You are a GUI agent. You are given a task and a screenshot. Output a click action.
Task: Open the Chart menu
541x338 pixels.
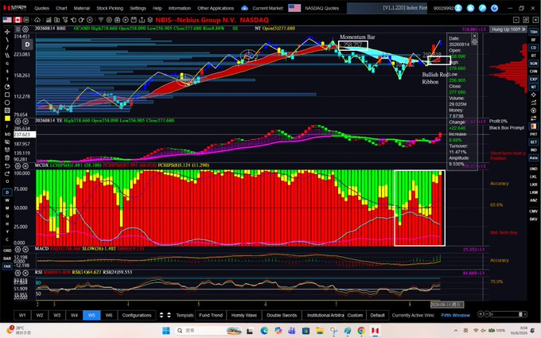tap(61, 8)
